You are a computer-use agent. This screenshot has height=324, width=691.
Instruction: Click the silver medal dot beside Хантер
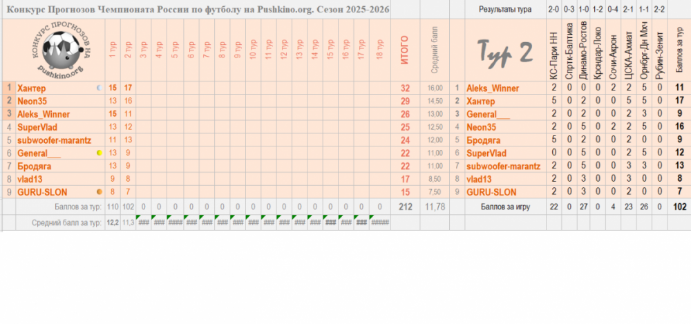(99, 88)
